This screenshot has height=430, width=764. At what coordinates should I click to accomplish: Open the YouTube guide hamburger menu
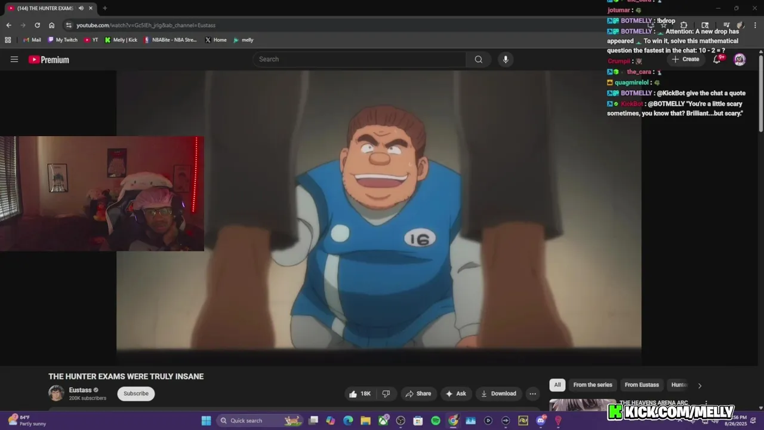pos(14,59)
